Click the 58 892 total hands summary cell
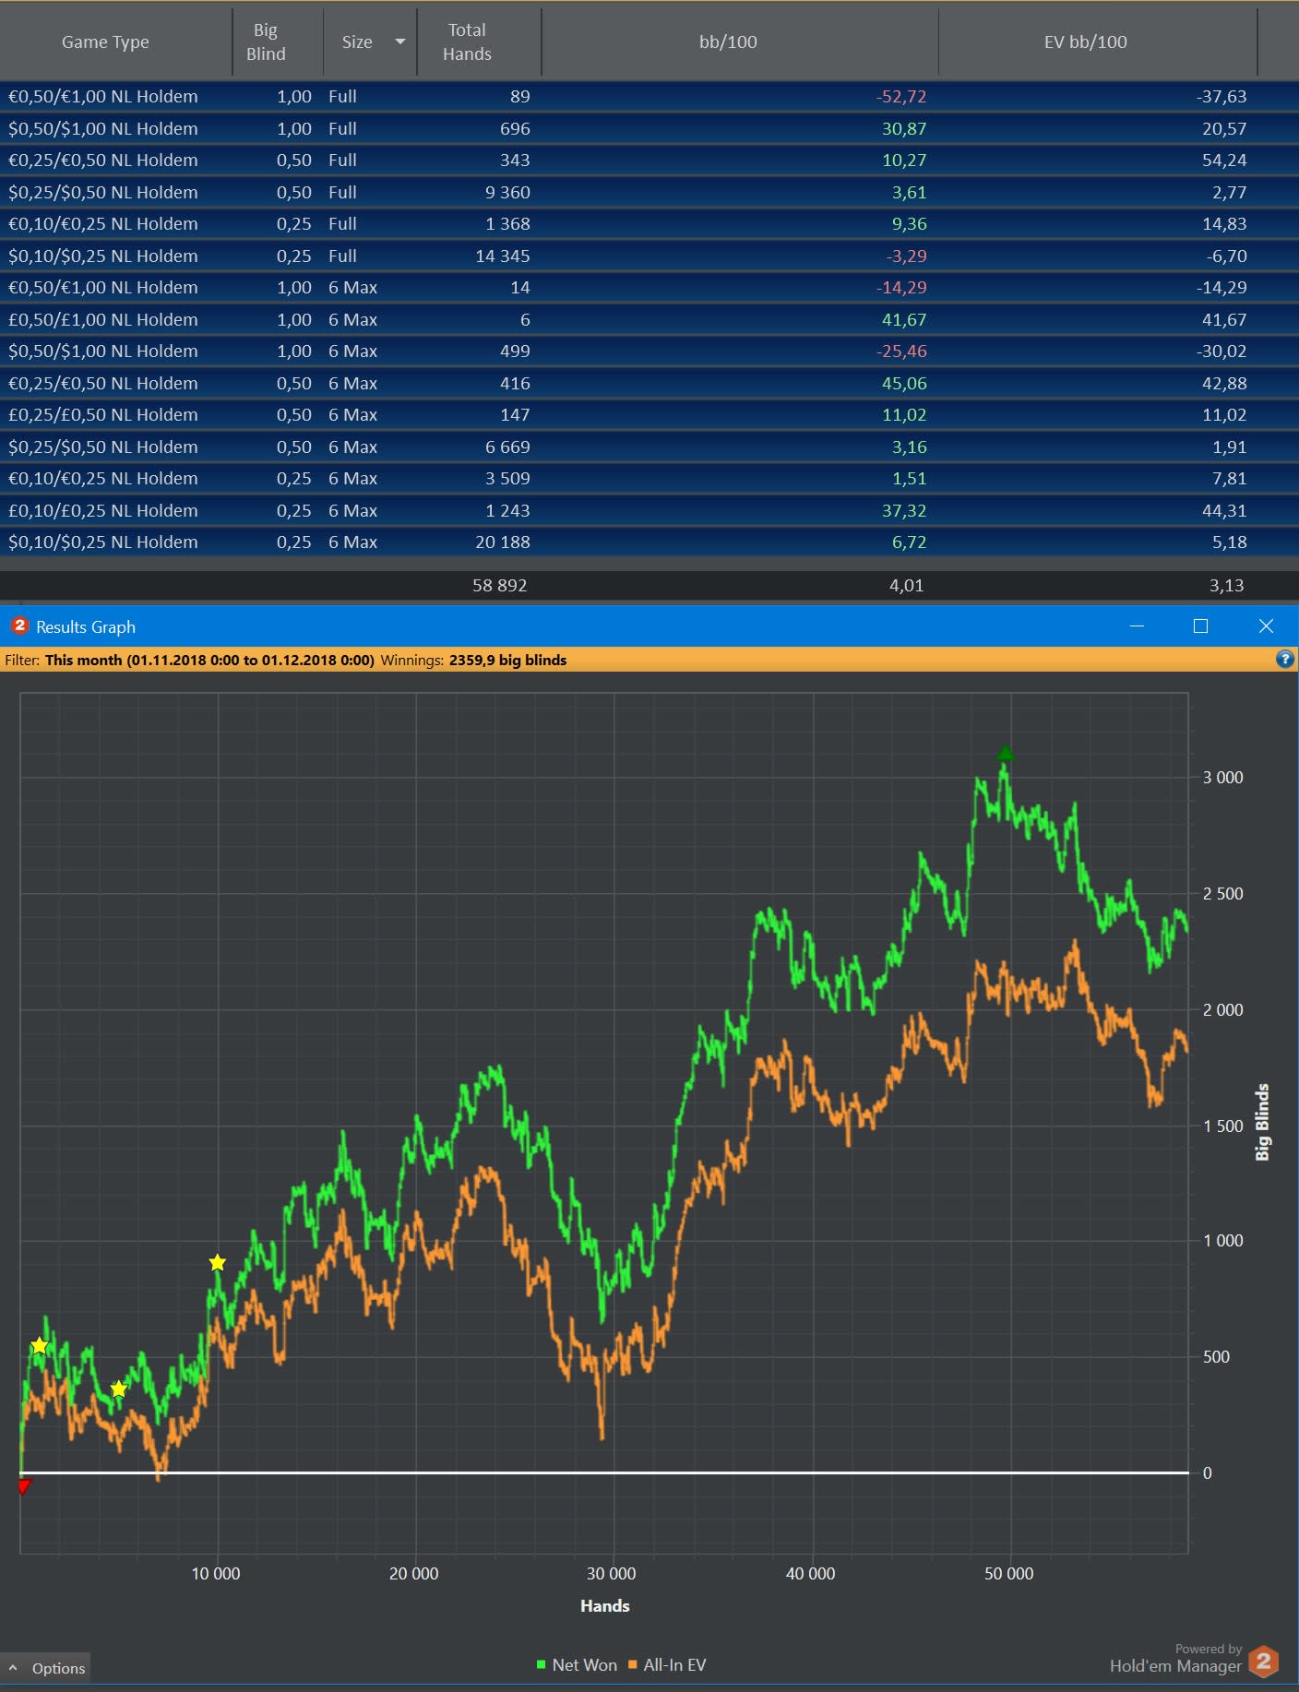The image size is (1299, 1692). [499, 585]
